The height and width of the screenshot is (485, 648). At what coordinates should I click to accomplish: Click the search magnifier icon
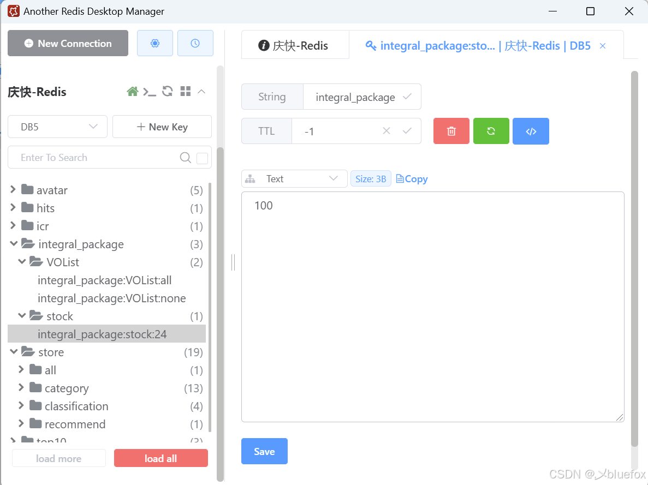pyautogui.click(x=186, y=158)
